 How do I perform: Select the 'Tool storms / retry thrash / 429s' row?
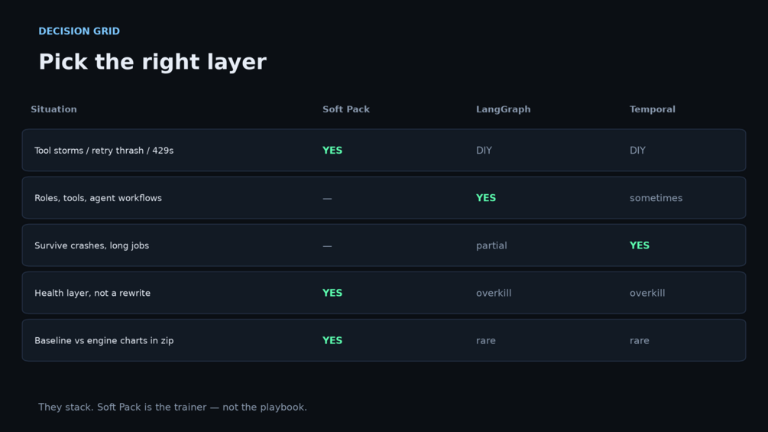tap(384, 151)
